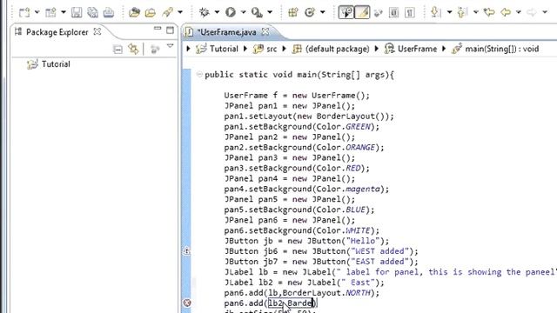Click the first yellow folder toolbar icon
Viewport: 557px width, 313px height.
click(x=134, y=12)
